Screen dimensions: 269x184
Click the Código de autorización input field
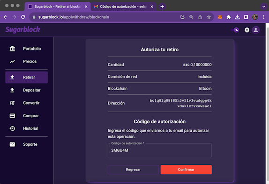click(160, 150)
